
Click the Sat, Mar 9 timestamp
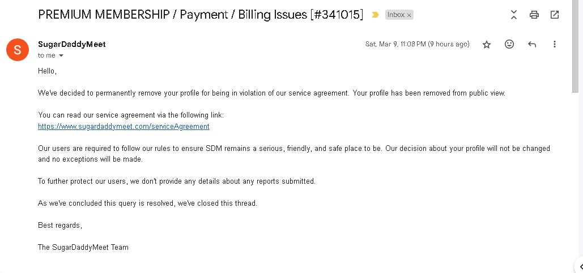[x=417, y=44]
